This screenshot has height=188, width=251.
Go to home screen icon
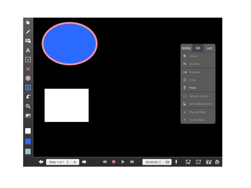pyautogui.click(x=217, y=162)
